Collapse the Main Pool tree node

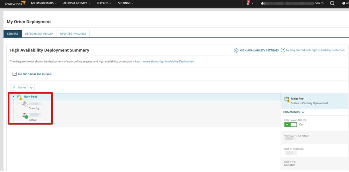pyautogui.click(x=13, y=97)
